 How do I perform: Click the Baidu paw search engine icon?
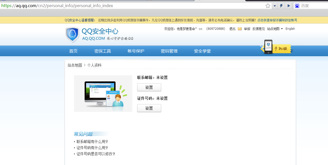pyautogui.click(x=297, y=6)
